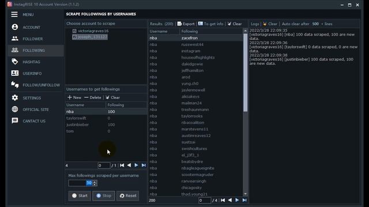Go to next page of results
This screenshot has height=207, width=369.
(237, 200)
